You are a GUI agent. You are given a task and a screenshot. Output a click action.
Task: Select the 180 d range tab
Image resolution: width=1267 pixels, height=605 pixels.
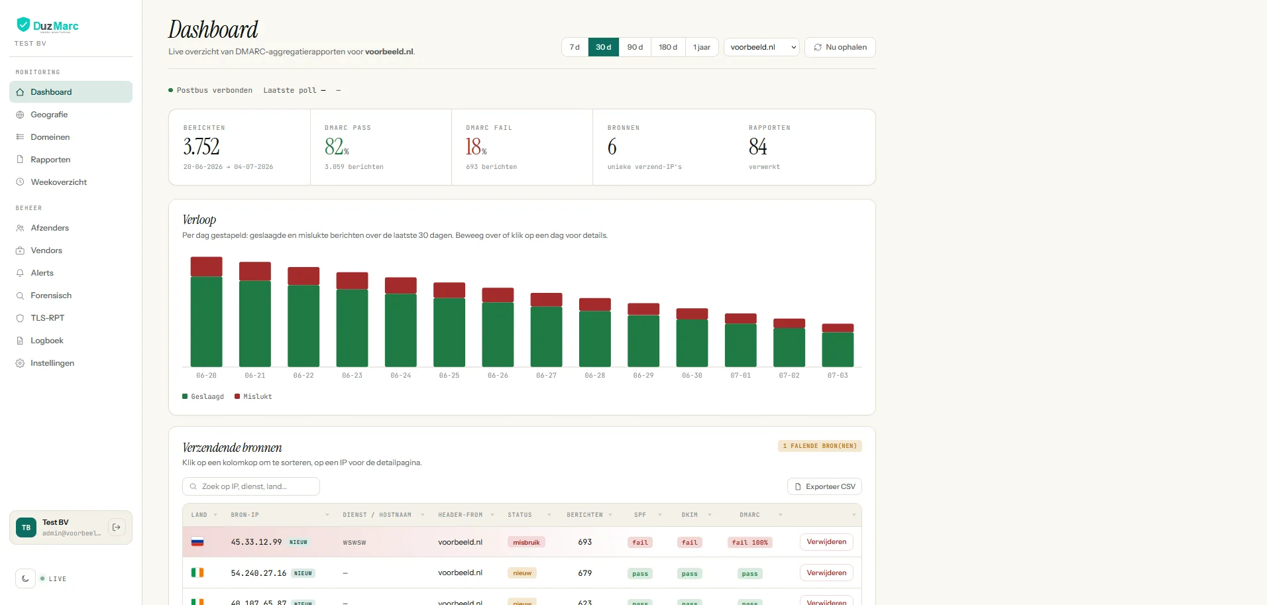coord(668,47)
